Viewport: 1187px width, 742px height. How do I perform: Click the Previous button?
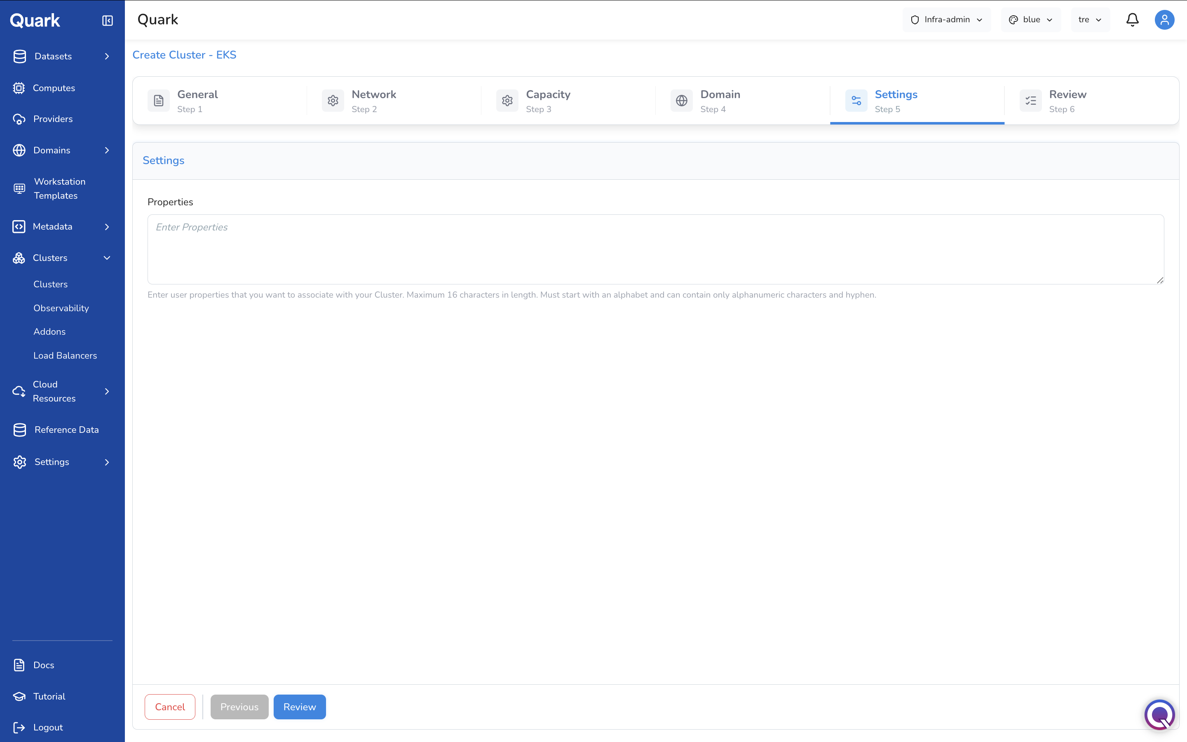(x=239, y=707)
